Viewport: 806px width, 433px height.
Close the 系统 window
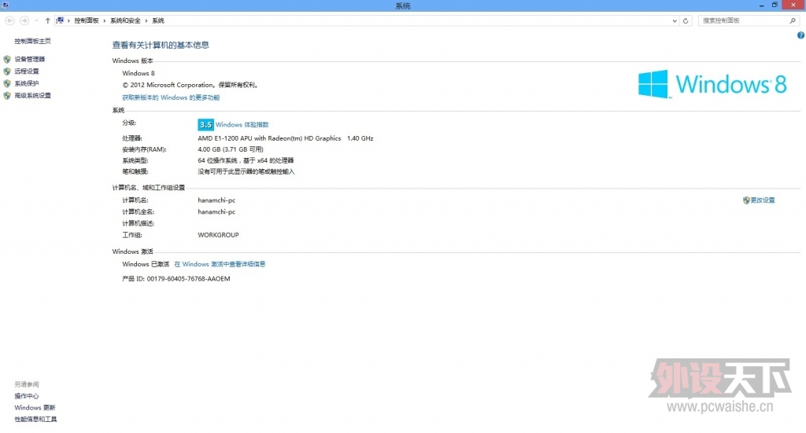point(793,6)
